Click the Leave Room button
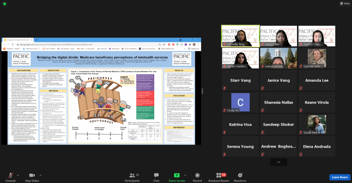352x183 pixels. tap(339, 177)
